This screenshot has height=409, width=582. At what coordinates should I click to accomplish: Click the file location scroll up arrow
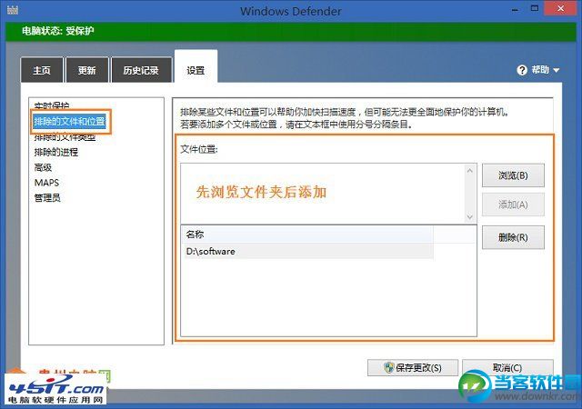click(x=470, y=170)
